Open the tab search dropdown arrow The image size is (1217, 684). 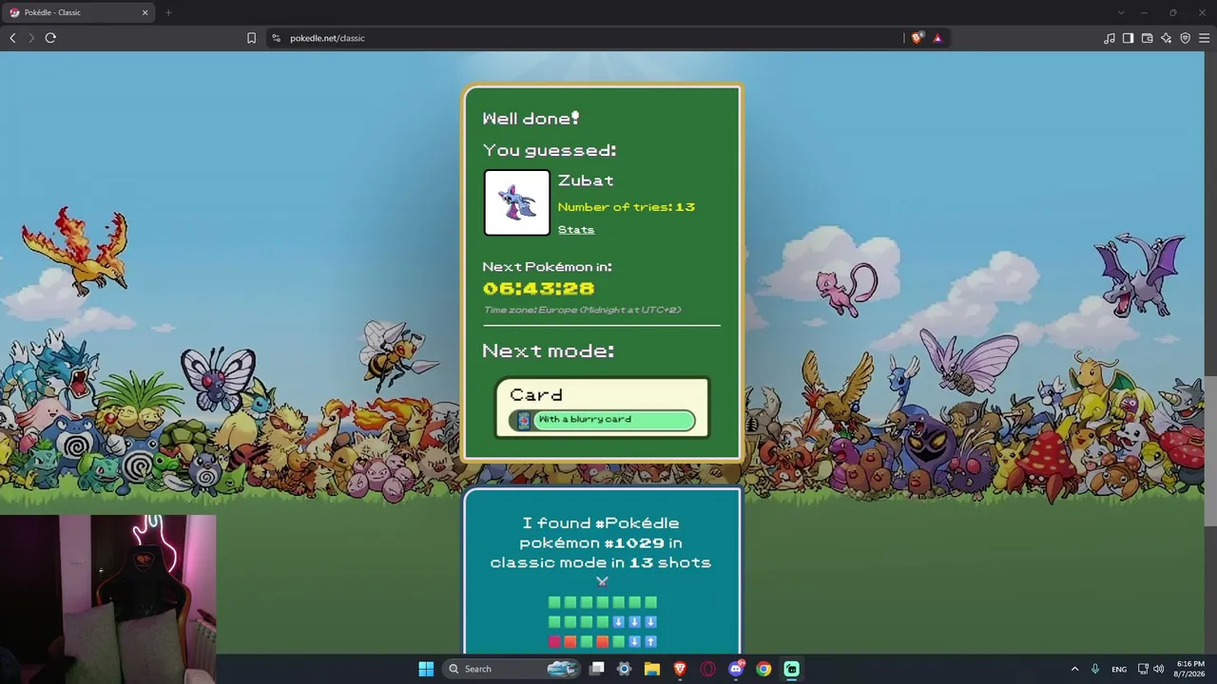pos(1121,12)
